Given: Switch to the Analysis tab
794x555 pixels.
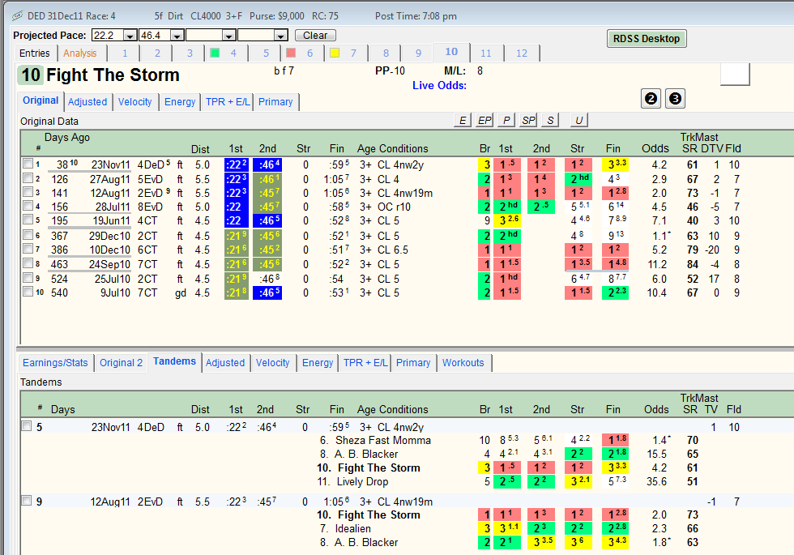Looking at the screenshot, I should coord(80,53).
